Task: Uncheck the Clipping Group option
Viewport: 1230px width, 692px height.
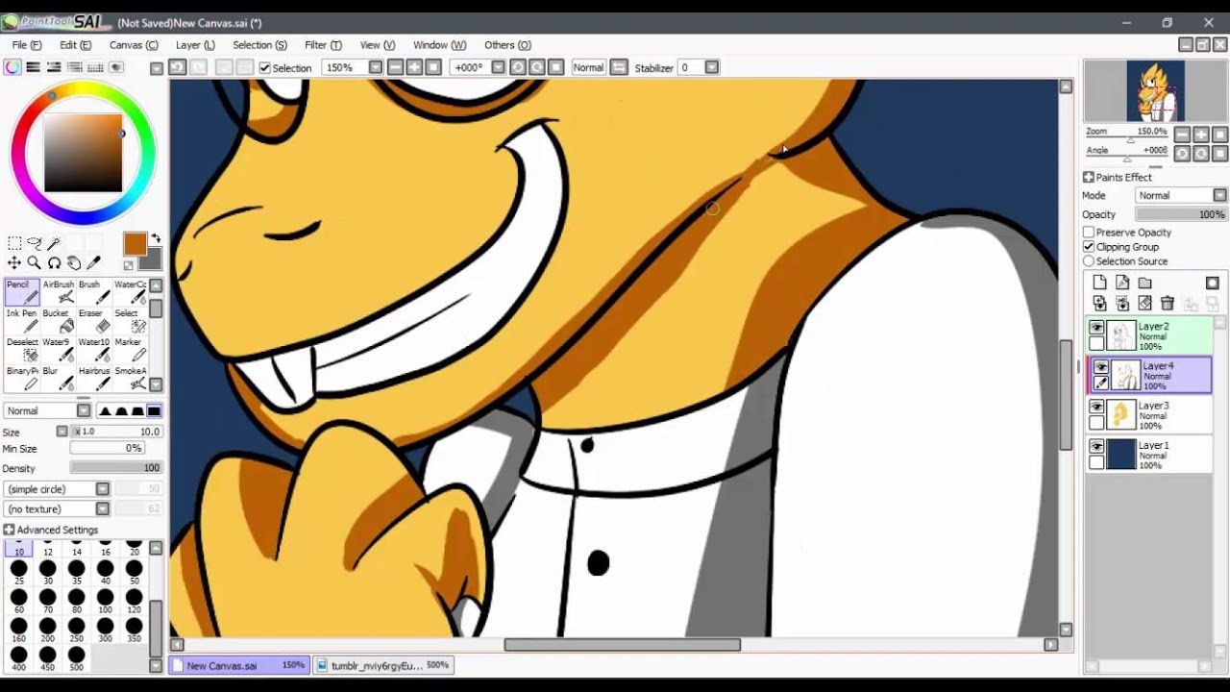Action: tap(1089, 247)
